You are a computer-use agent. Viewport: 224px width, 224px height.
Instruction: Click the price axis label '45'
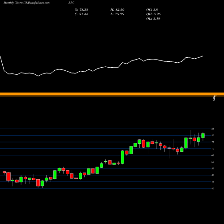tap(213, 182)
